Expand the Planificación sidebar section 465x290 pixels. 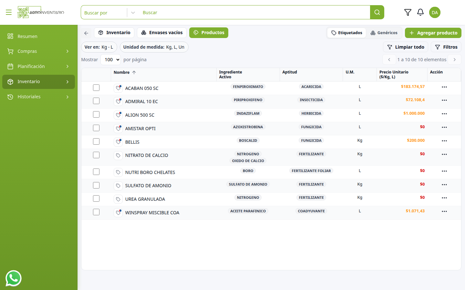[38, 66]
